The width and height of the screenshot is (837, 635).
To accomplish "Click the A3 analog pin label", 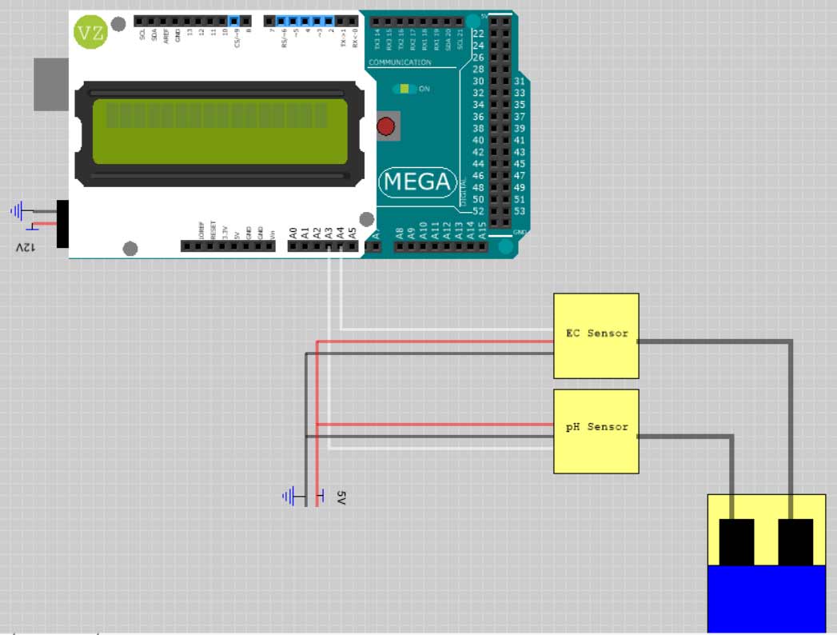I will point(329,233).
